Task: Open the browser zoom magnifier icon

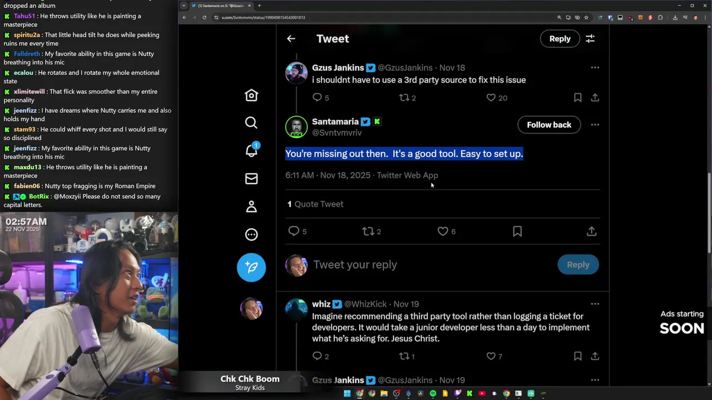Action: pyautogui.click(x=559, y=17)
